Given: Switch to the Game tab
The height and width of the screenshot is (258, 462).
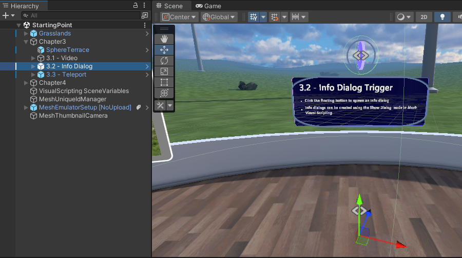Looking at the screenshot, I should [x=208, y=6].
